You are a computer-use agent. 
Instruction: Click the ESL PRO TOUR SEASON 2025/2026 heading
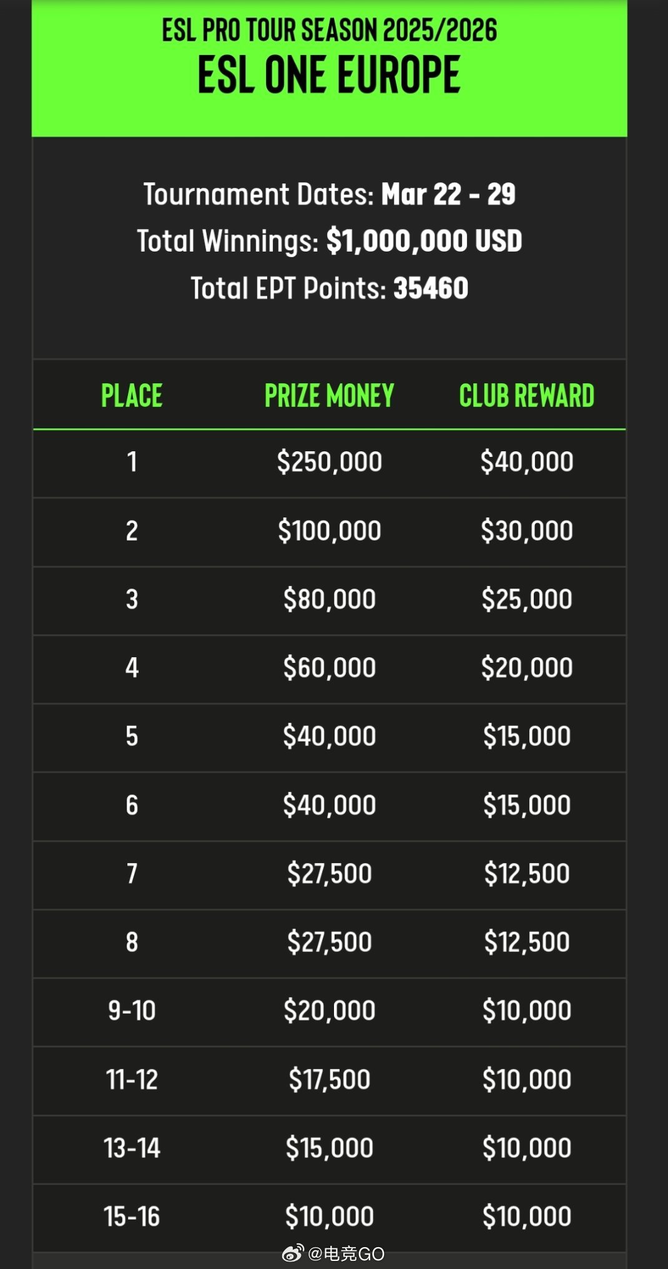tap(329, 30)
